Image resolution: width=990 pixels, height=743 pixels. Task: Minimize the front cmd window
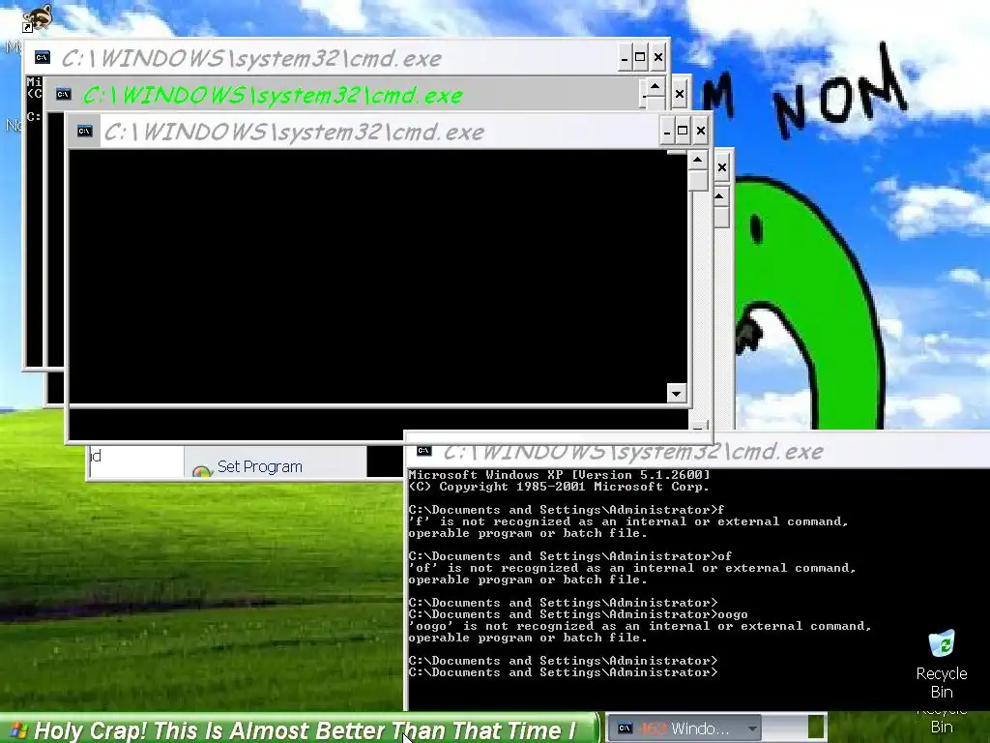pos(667,131)
